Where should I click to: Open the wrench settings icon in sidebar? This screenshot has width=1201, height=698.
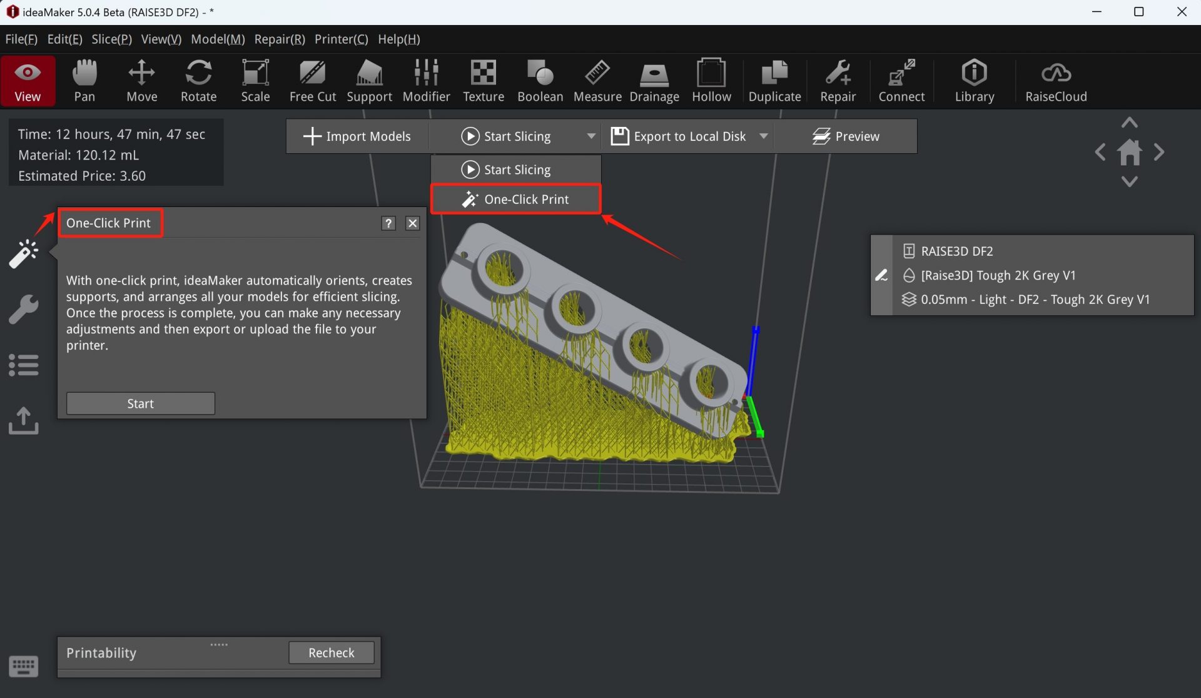pos(23,308)
